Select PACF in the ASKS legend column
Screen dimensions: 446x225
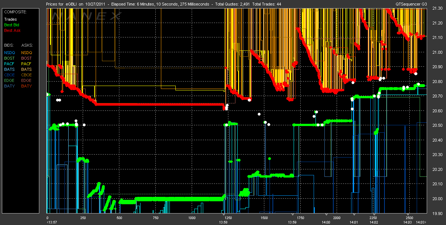27,64
